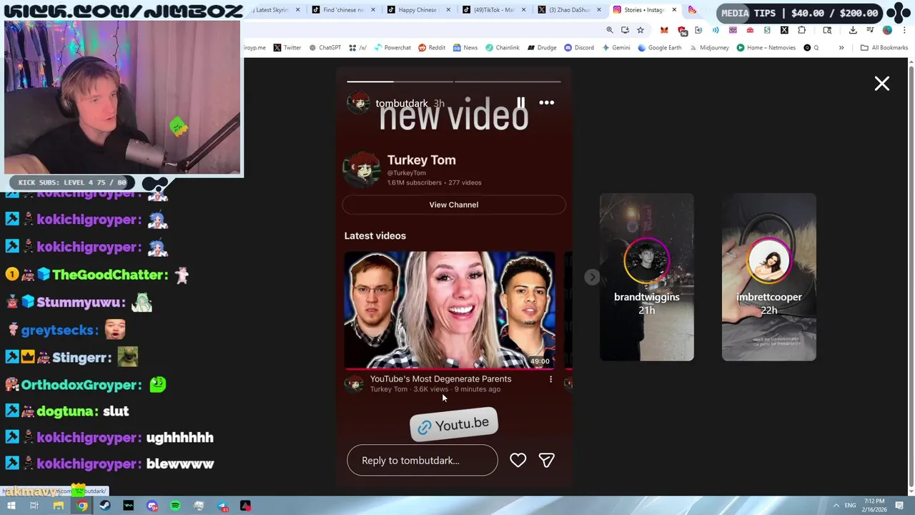The image size is (915, 515).
Task: Open the Home – Netmovies bookmark
Action: [x=766, y=48]
